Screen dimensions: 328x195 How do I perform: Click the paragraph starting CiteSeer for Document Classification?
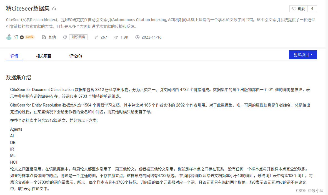tap(160, 93)
